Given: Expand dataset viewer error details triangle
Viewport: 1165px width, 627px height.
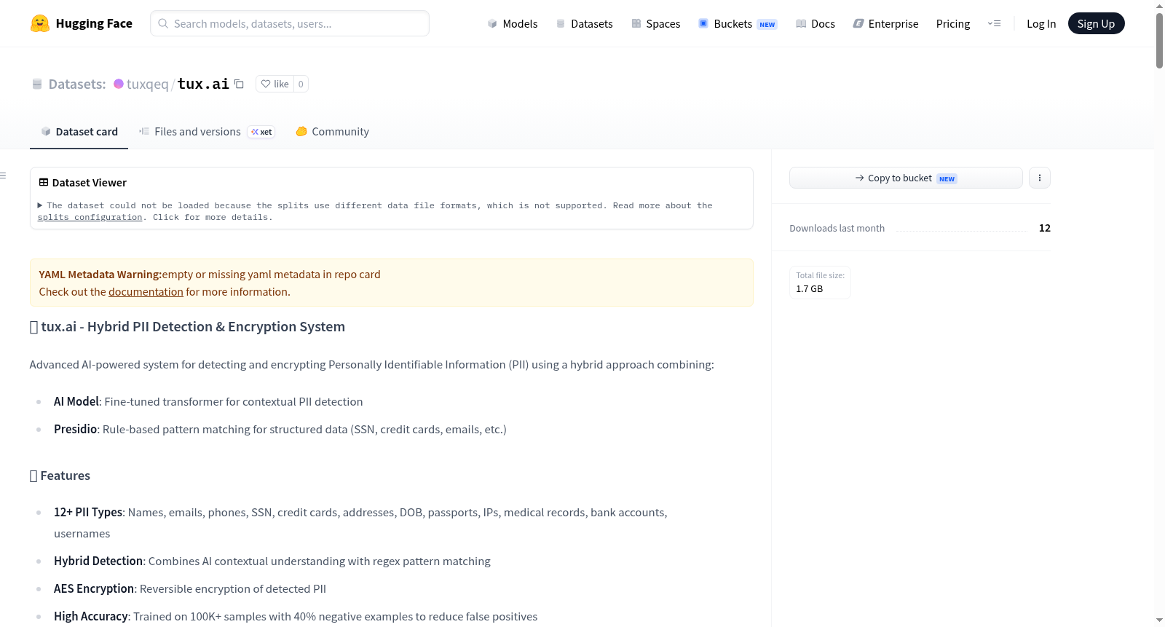Looking at the screenshot, I should pyautogui.click(x=40, y=205).
